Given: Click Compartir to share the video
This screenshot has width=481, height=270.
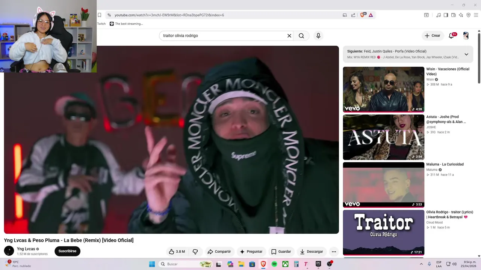Looking at the screenshot, I should [219, 252].
